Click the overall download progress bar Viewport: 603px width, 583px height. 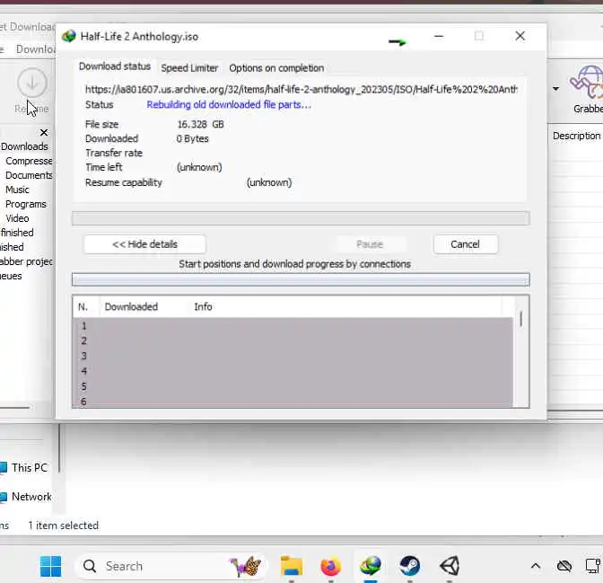tap(301, 218)
